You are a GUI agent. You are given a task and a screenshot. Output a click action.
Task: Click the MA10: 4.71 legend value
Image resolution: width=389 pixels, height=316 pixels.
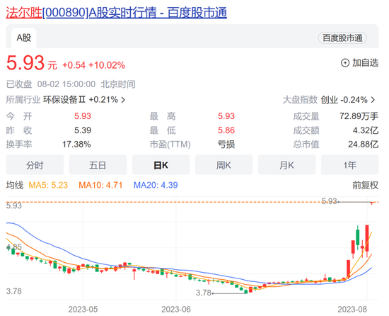tap(100, 185)
